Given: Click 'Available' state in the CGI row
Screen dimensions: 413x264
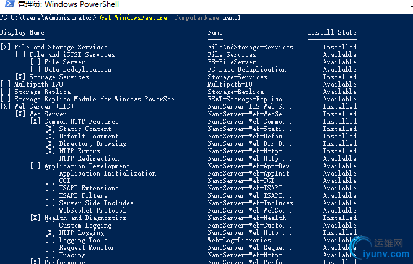Looking at the screenshot, I should (x=340, y=181).
